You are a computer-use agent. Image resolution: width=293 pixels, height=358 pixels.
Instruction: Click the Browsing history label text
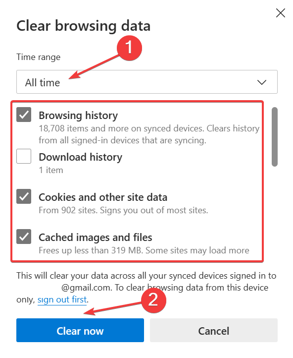(78, 116)
